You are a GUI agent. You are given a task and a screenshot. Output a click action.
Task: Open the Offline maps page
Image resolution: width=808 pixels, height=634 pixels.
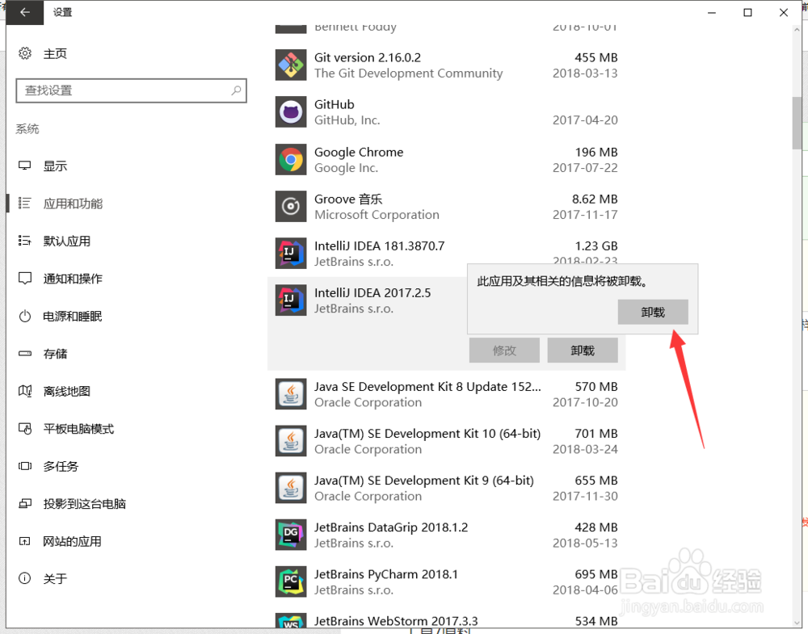pyautogui.click(x=67, y=392)
